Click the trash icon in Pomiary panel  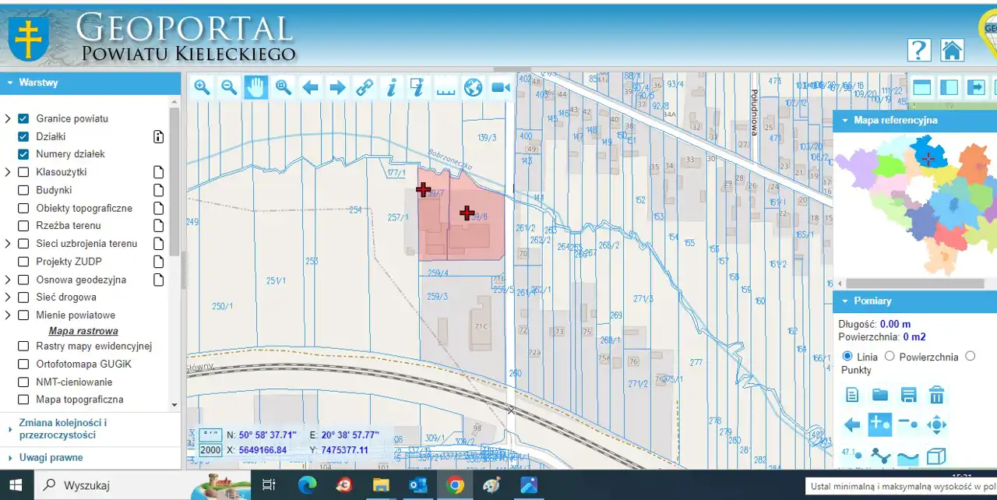937,395
